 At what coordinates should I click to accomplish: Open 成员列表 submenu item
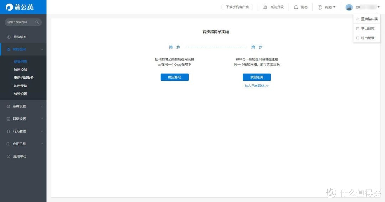coord(20,62)
